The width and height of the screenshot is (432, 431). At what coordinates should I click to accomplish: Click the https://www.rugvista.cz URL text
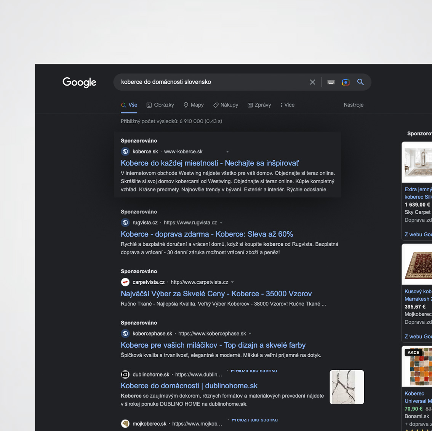190,223
